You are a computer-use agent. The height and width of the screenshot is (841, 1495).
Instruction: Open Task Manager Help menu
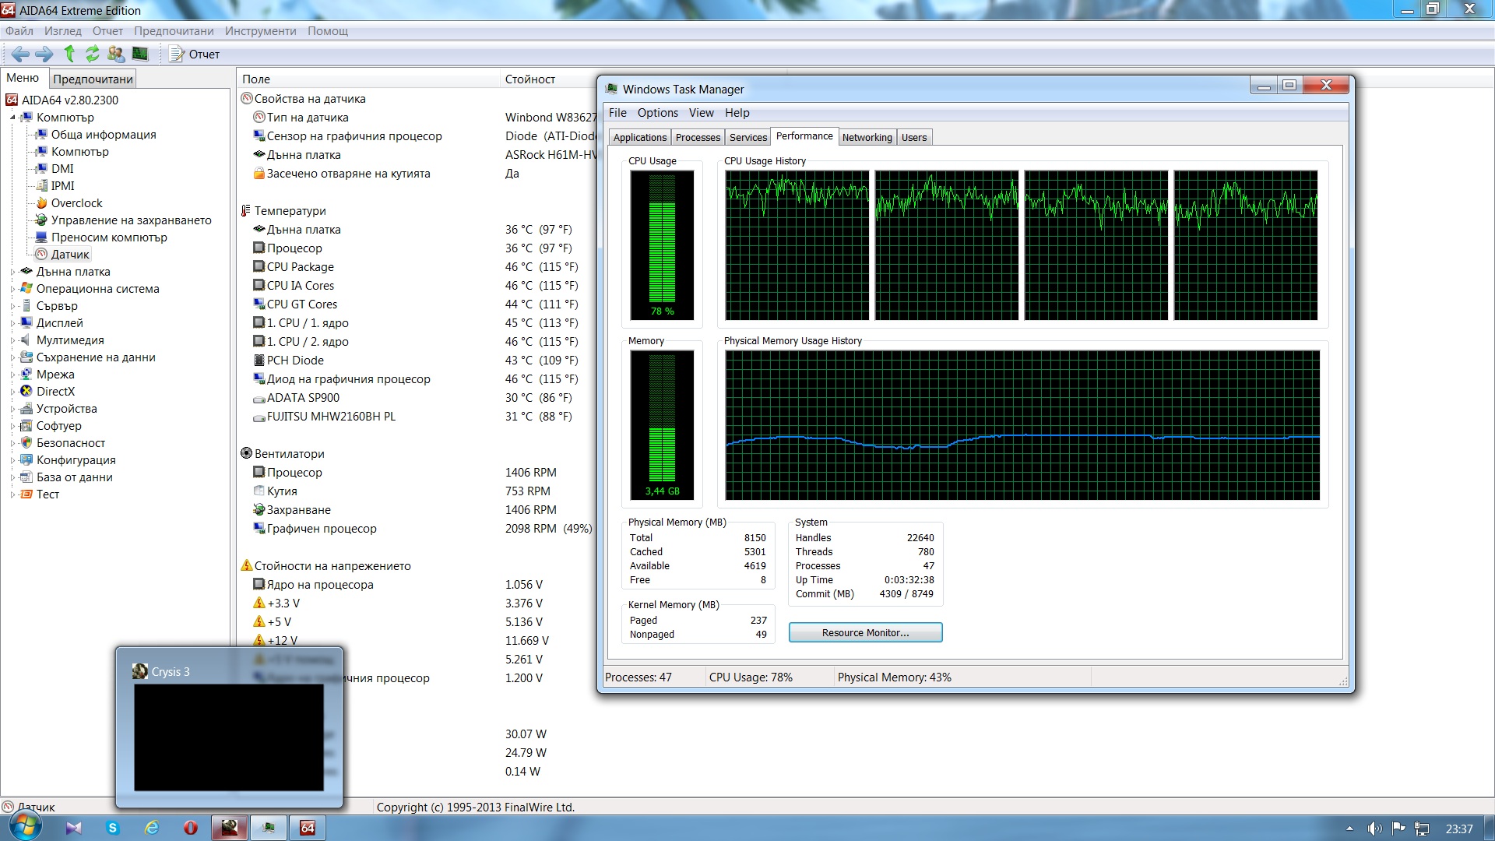click(737, 113)
